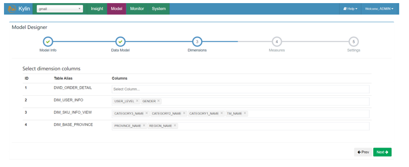409x167 pixels.
Task: Jump to step 5 Settings circle
Action: (x=354, y=42)
